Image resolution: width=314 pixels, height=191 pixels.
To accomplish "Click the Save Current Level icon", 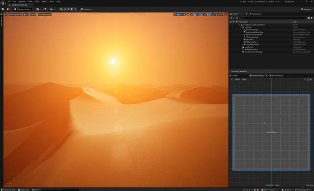I will tap(3, 9).
